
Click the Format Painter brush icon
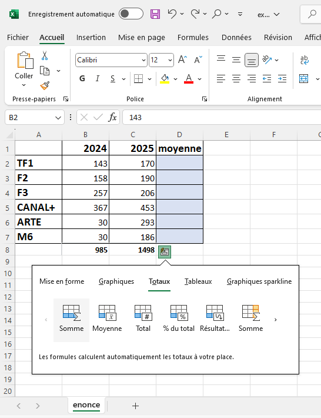pyautogui.click(x=45, y=85)
